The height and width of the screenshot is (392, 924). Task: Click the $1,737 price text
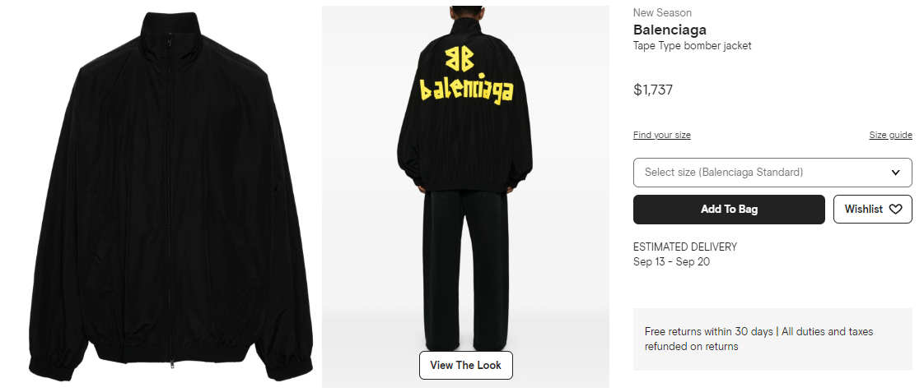653,90
